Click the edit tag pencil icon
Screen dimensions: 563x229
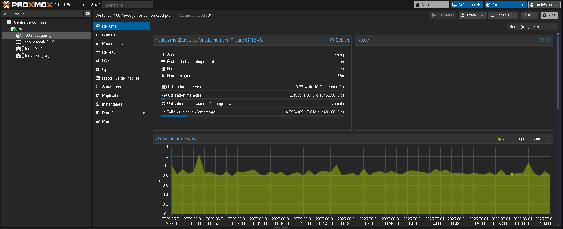point(209,16)
